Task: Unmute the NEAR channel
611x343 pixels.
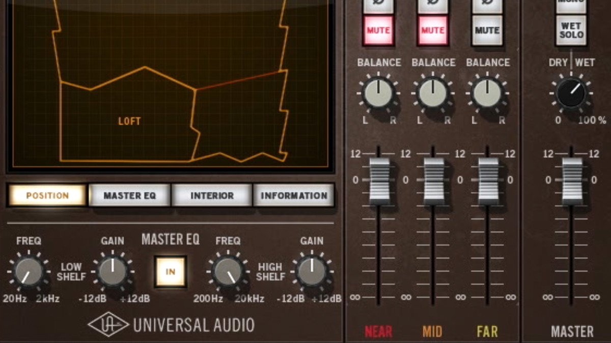Action: (x=378, y=30)
